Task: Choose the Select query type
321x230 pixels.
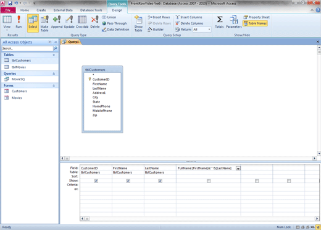Action: (x=33, y=23)
